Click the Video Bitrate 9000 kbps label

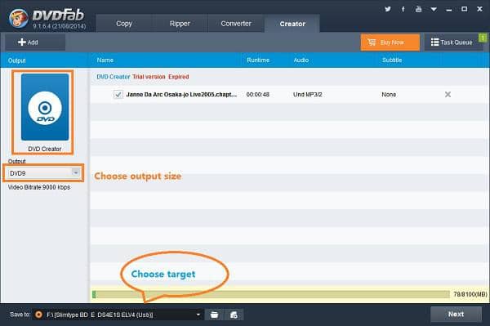point(39,187)
